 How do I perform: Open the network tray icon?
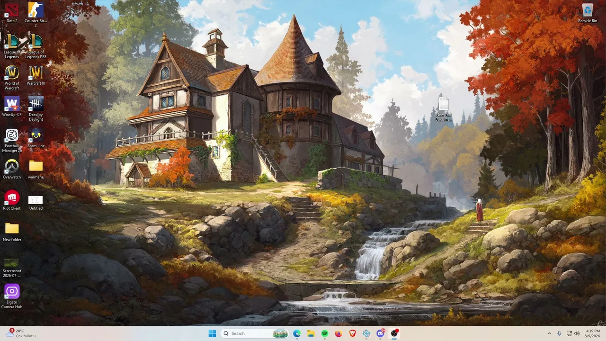pyautogui.click(x=569, y=333)
